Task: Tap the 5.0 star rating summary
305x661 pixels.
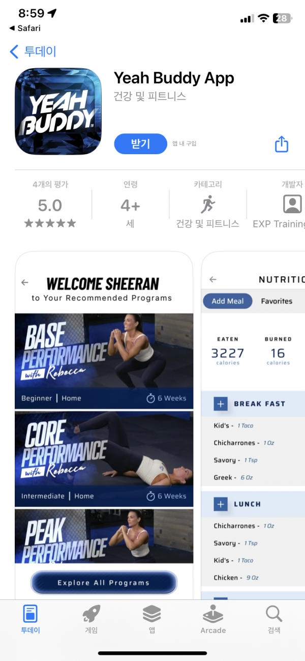Action: pyautogui.click(x=50, y=205)
